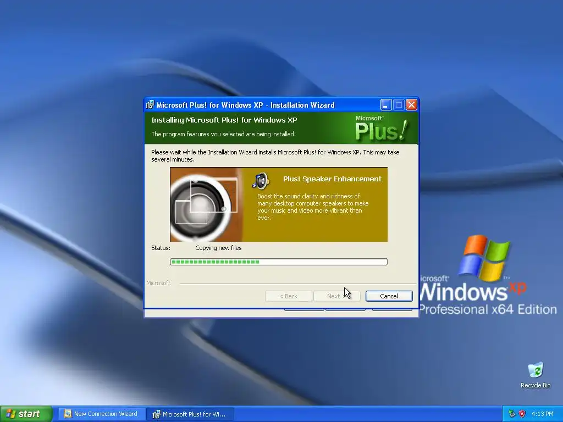Viewport: 563px width, 422px height.
Task: Cancel the Microsoft Plus! installation
Action: [389, 296]
